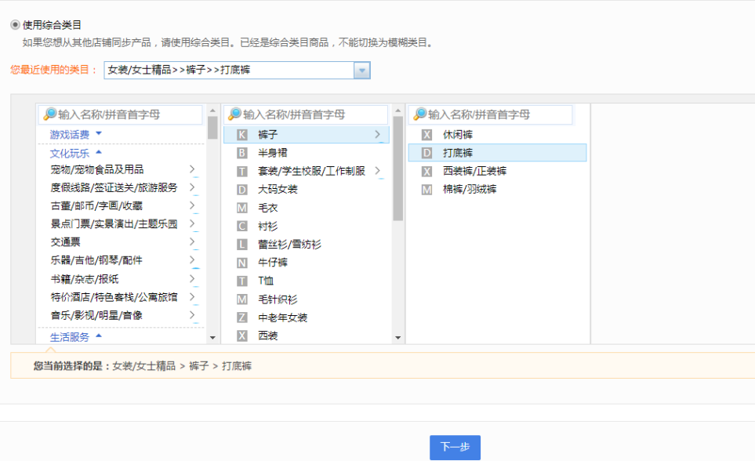Viewport: 755px width, 461px height.
Task: Click the search magnifier icon in the second column
Action: point(235,114)
